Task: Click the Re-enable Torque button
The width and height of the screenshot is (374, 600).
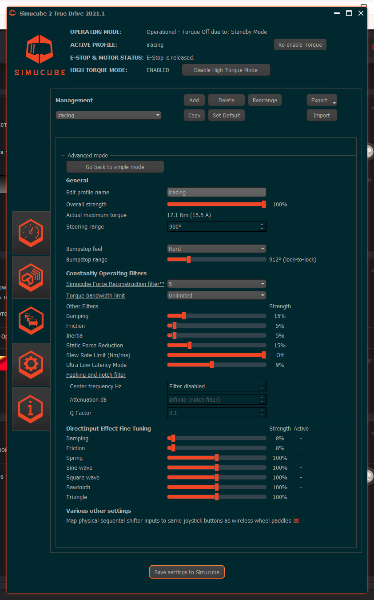Action: 300,45
